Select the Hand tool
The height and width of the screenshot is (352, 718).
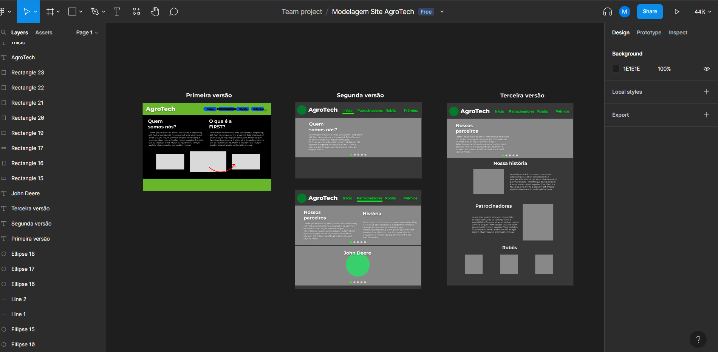[x=155, y=11]
